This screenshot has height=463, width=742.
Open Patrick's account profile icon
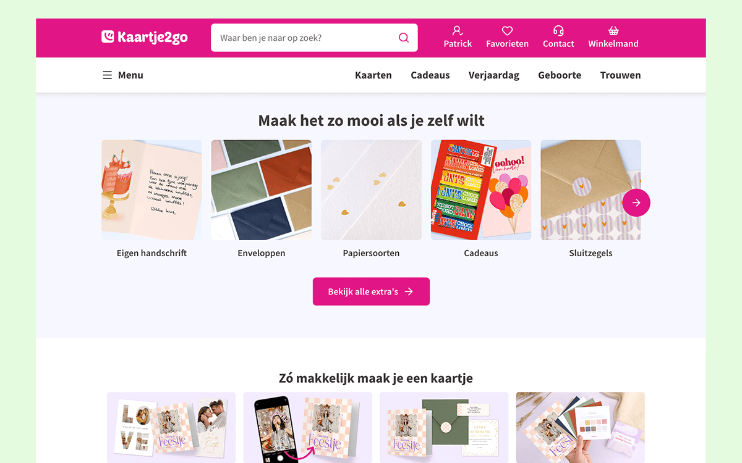click(458, 31)
